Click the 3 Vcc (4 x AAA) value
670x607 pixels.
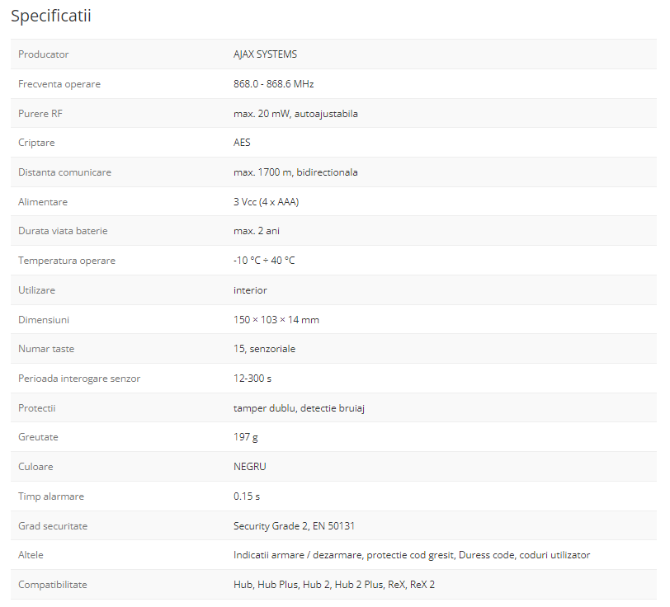tap(266, 202)
